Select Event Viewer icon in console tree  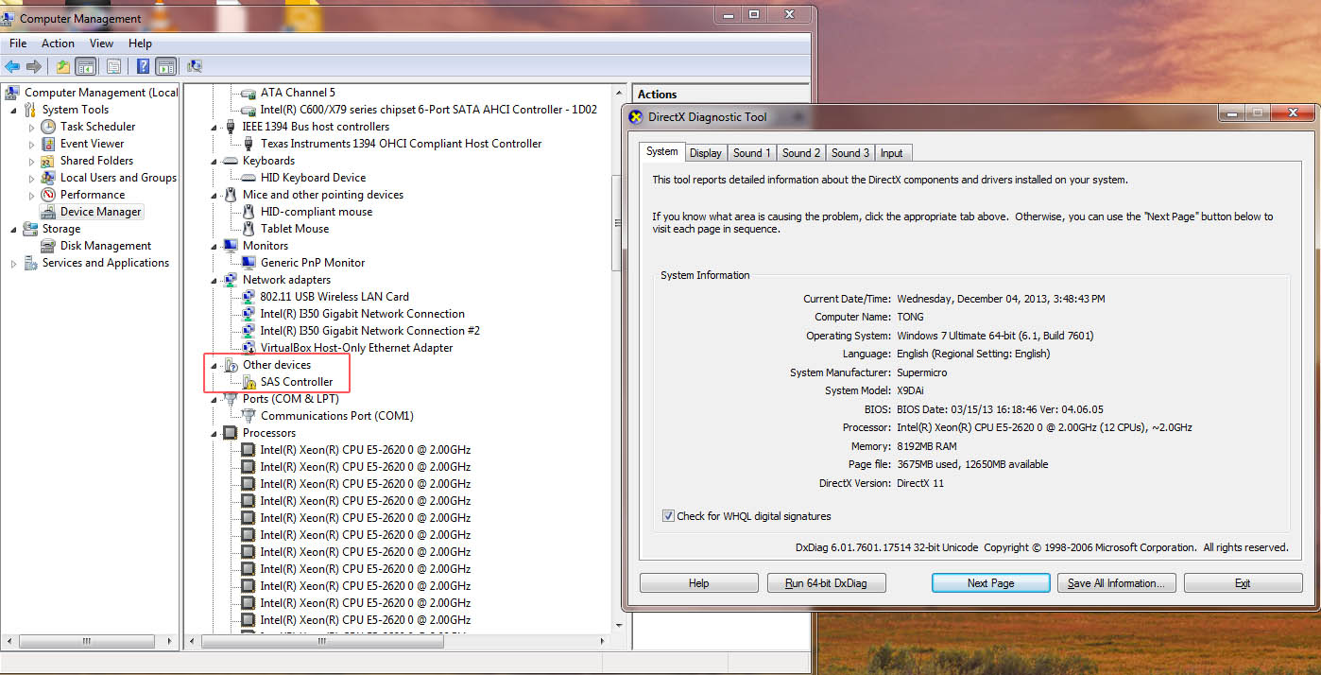[x=48, y=144]
